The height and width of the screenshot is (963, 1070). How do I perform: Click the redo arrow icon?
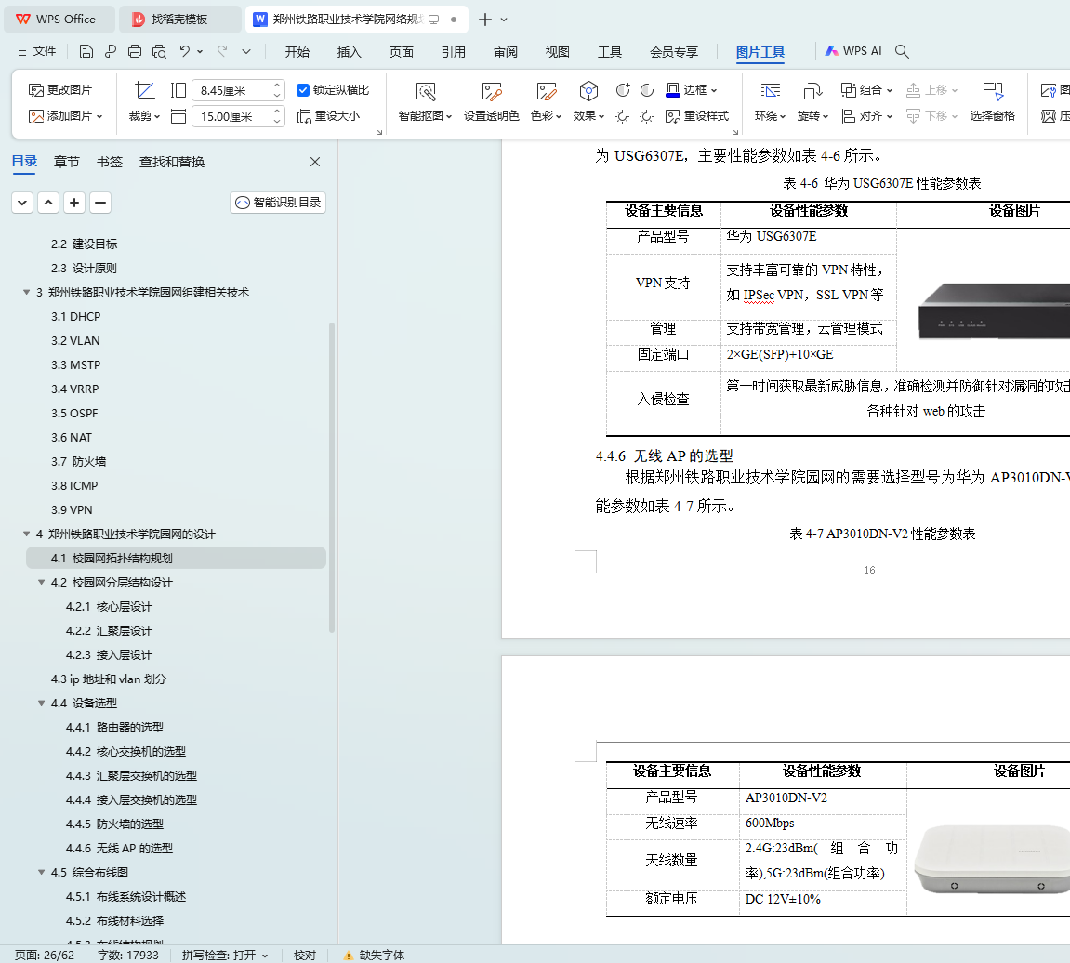[222, 51]
